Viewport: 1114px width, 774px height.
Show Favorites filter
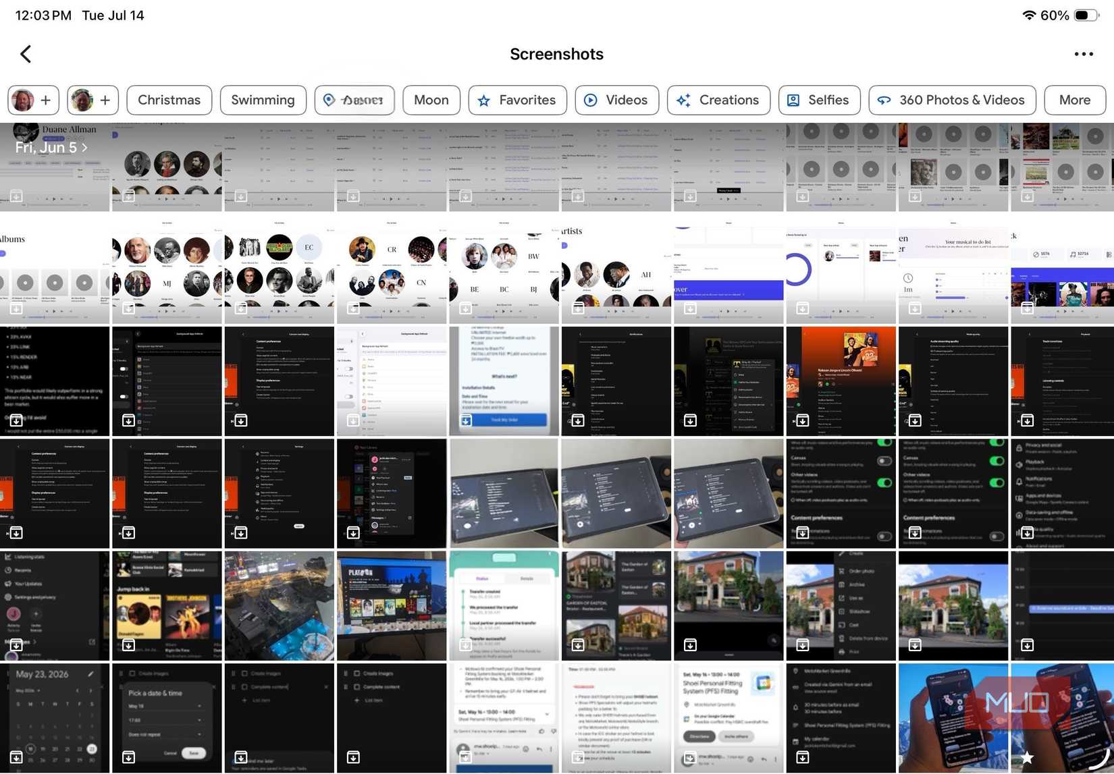click(517, 100)
